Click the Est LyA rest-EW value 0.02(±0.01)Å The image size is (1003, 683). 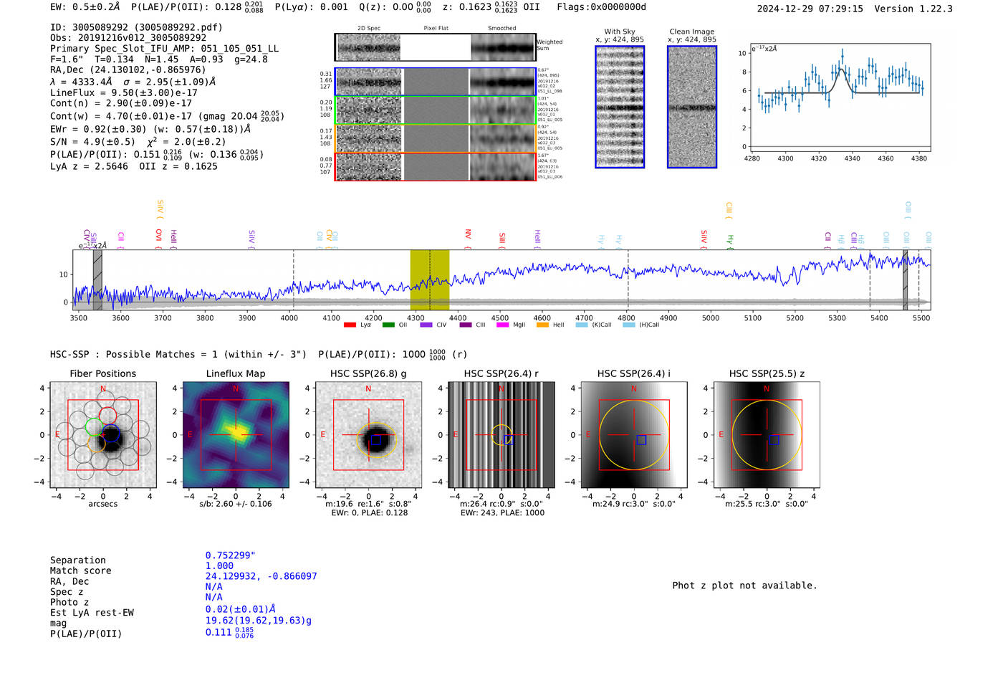coord(241,609)
